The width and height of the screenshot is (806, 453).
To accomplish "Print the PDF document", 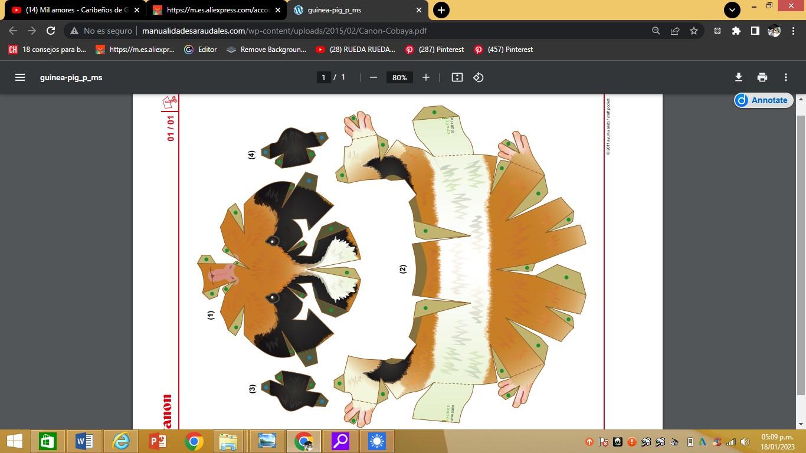I will coord(762,77).
